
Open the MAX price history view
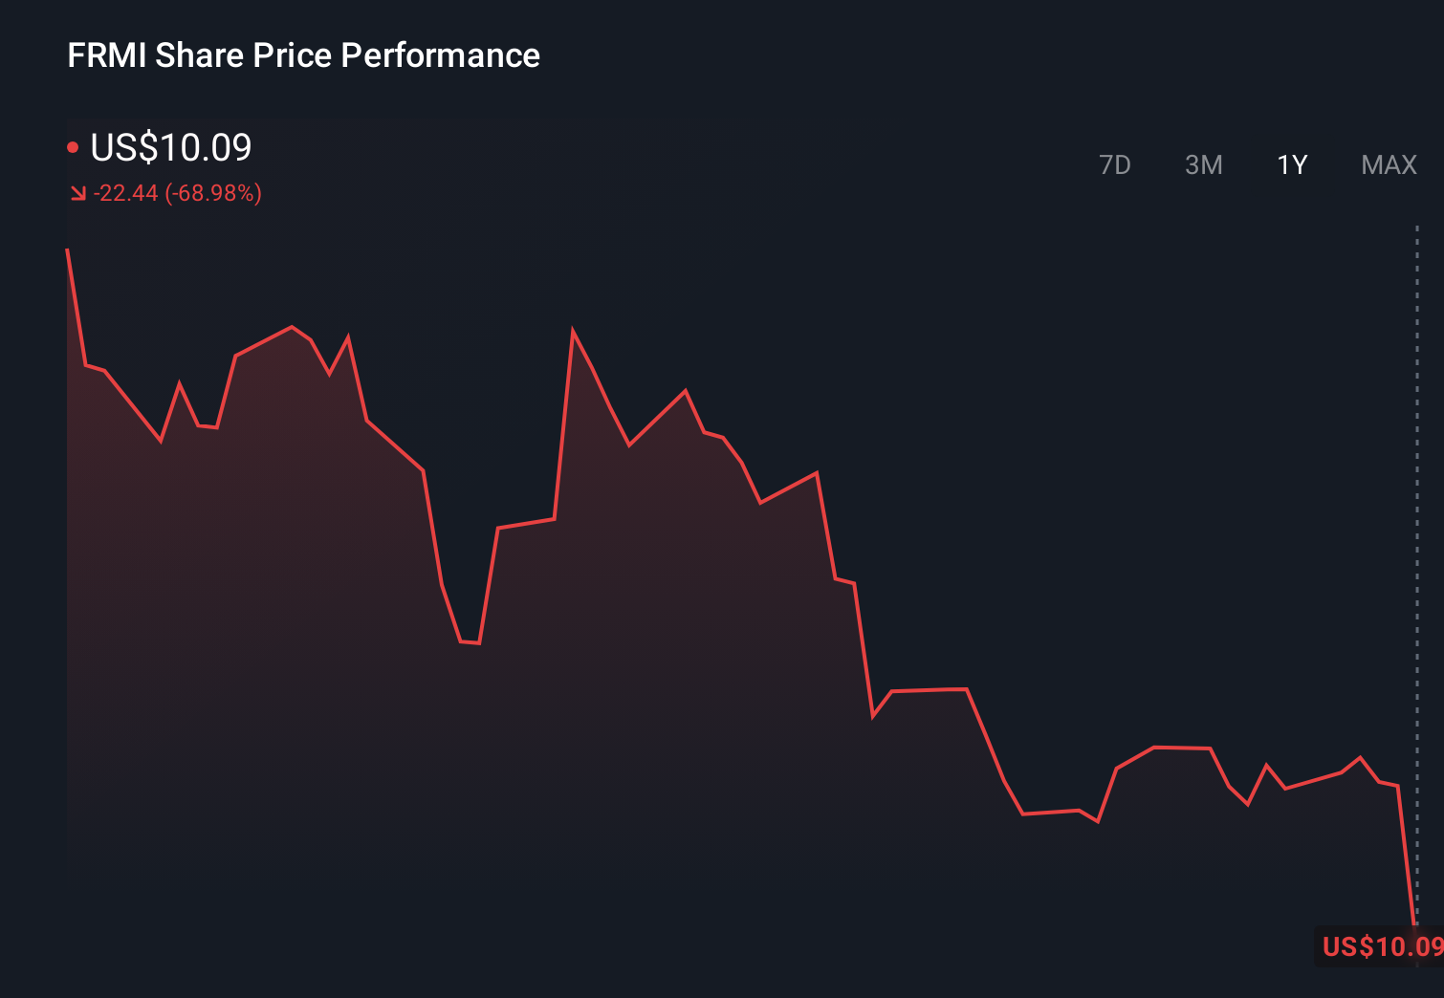point(1388,164)
